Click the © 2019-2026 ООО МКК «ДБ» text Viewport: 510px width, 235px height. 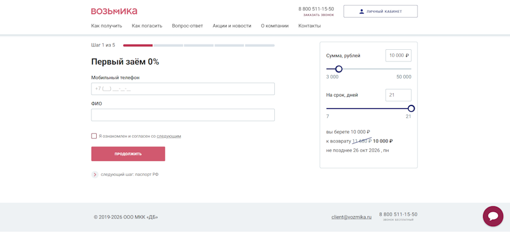click(126, 217)
